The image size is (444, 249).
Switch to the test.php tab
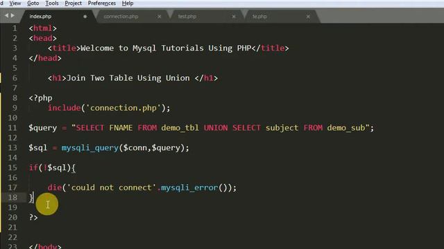pos(187,17)
